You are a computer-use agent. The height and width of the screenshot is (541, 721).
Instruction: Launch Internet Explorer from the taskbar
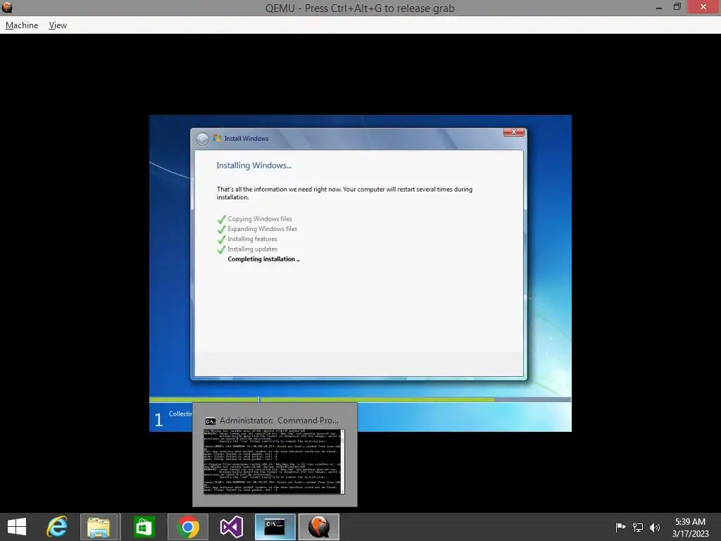click(x=57, y=527)
